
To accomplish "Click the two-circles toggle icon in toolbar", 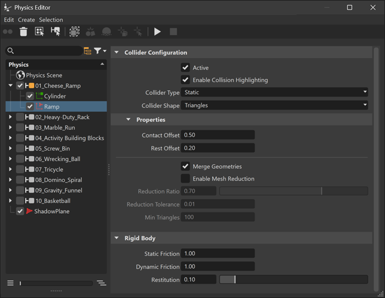I will tap(8, 31).
